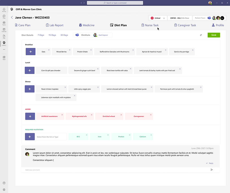This screenshot has width=230, height=193.
Task: Open Files in the left sidebar
Action: (x=4, y=37)
